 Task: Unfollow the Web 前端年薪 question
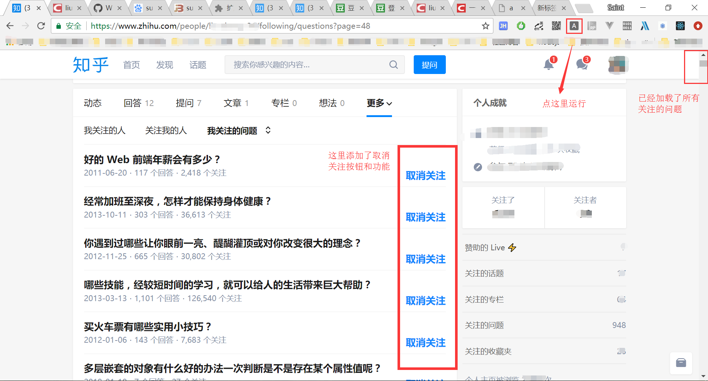pyautogui.click(x=426, y=176)
